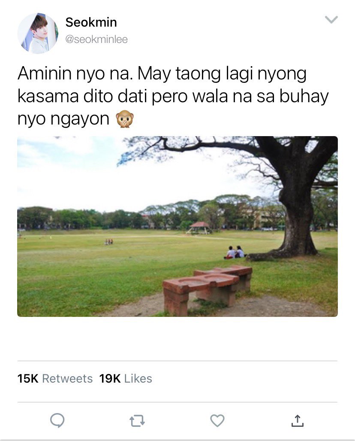Visit the @seokminlee handle

point(96,40)
